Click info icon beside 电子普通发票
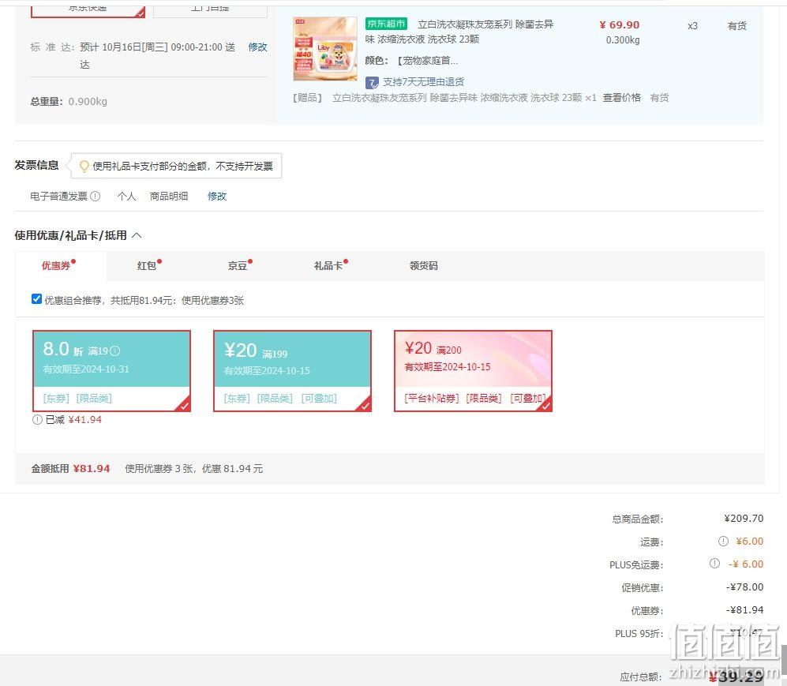Image resolution: width=787 pixels, height=686 pixels. pos(95,197)
